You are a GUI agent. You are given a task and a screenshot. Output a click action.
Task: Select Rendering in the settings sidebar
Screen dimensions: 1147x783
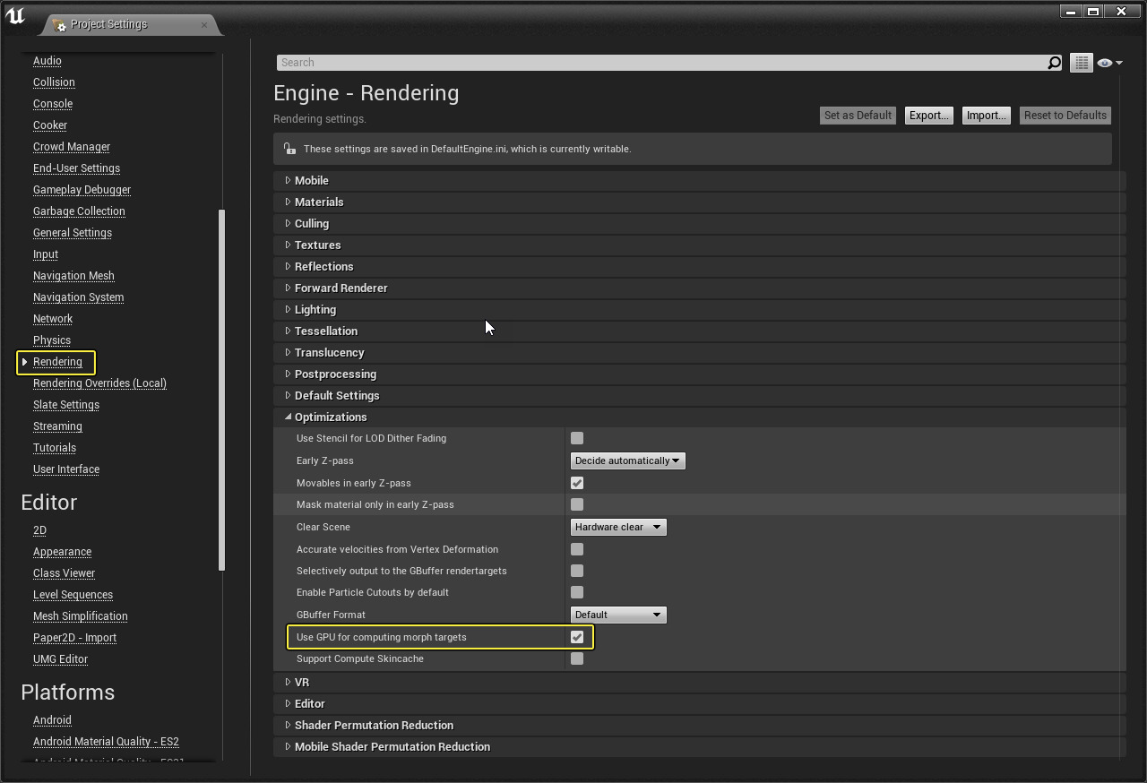56,363
